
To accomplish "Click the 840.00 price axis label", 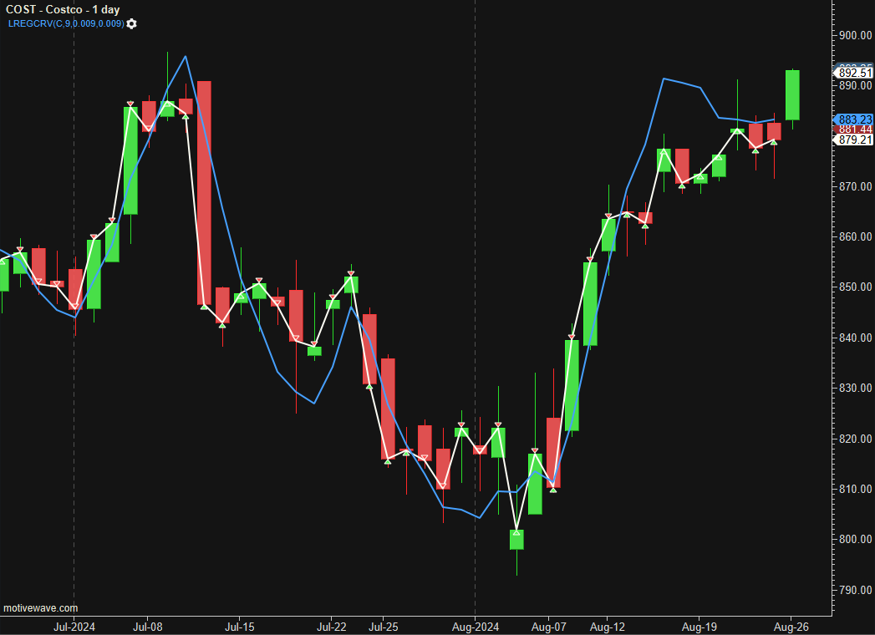I will point(855,338).
